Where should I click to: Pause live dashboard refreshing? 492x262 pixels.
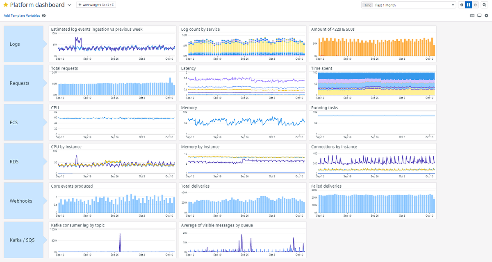(x=468, y=4)
